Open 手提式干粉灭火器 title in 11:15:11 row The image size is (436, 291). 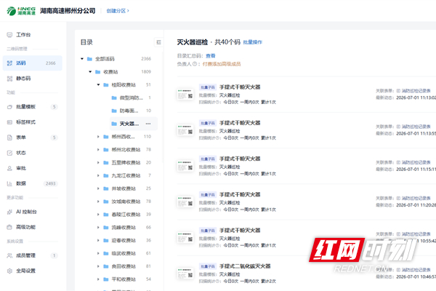point(240,159)
